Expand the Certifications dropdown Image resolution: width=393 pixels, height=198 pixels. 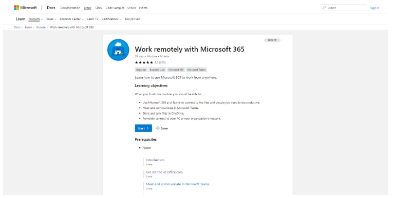(111, 19)
